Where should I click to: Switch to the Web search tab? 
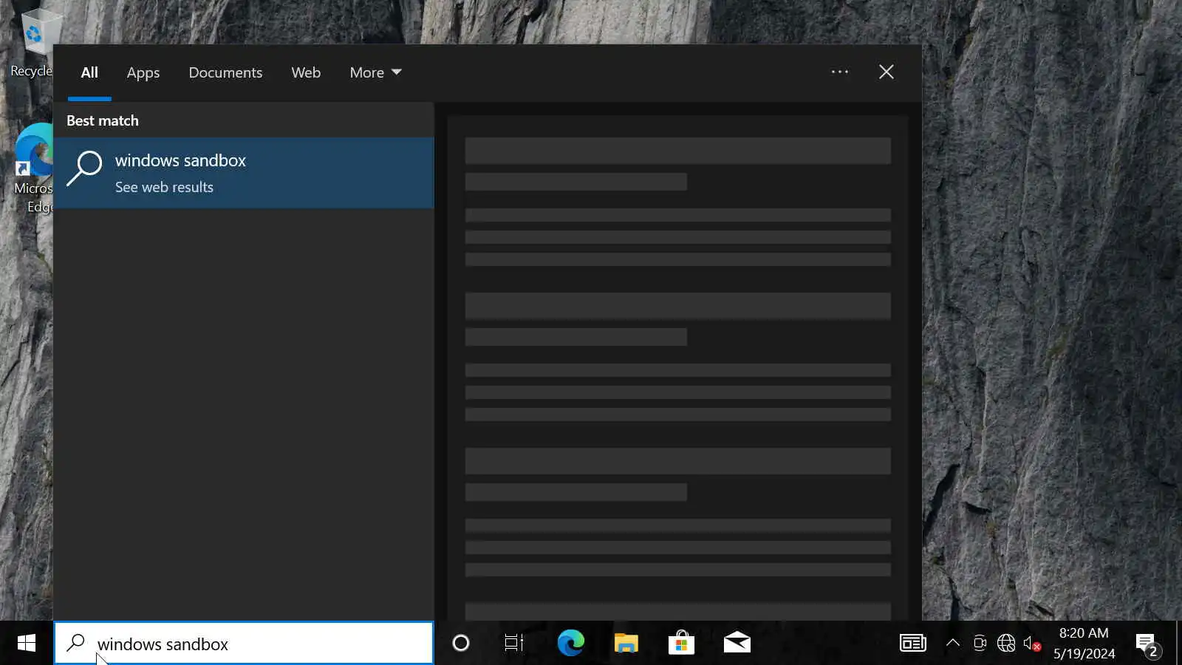coord(306,72)
